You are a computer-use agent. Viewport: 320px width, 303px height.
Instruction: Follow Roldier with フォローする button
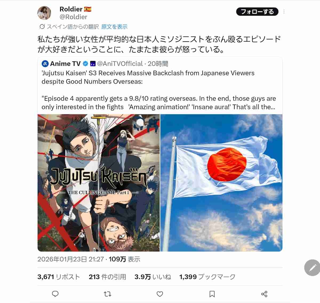click(x=257, y=12)
